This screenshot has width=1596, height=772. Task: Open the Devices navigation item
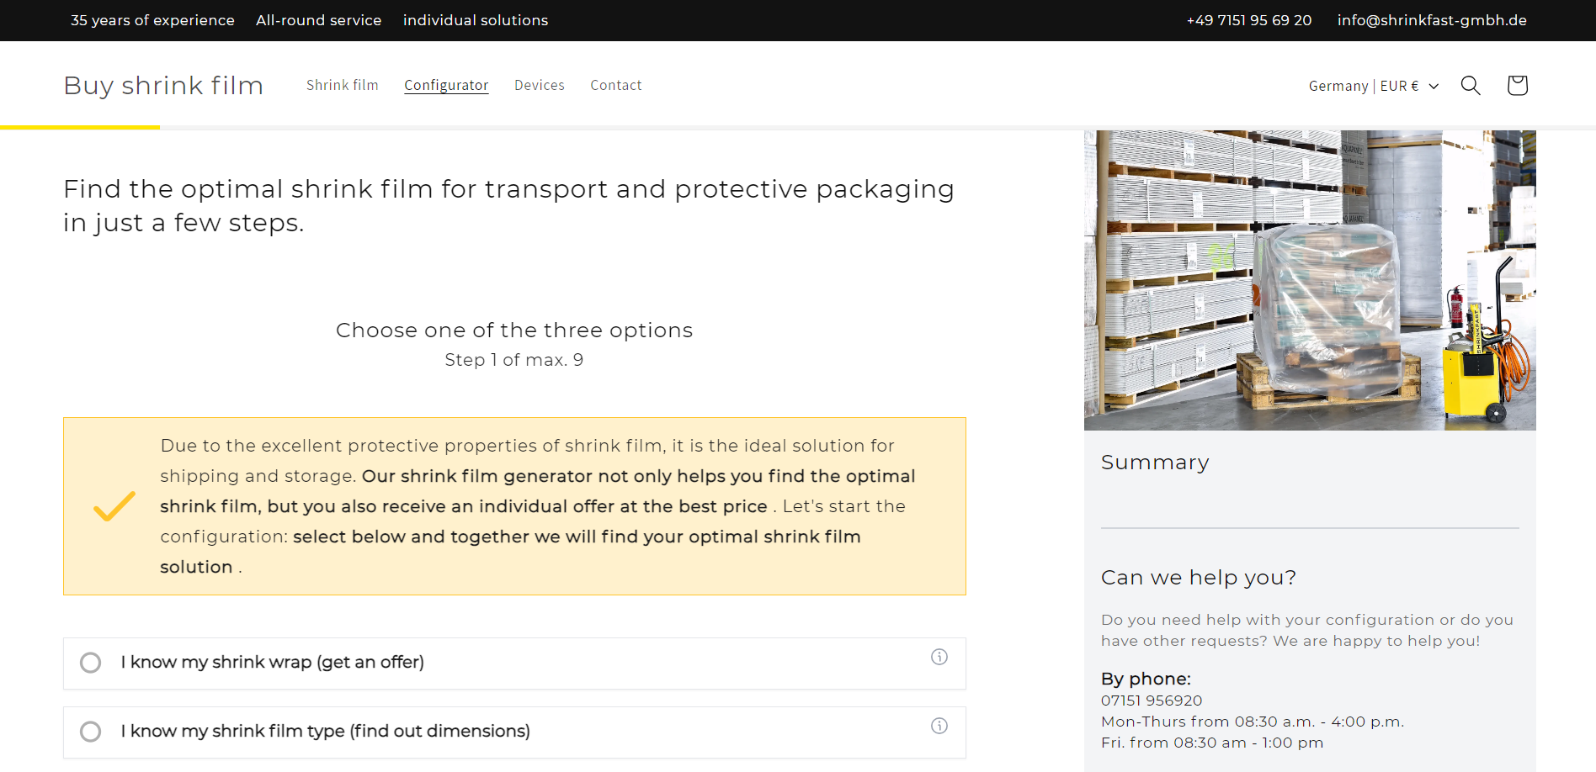[540, 85]
